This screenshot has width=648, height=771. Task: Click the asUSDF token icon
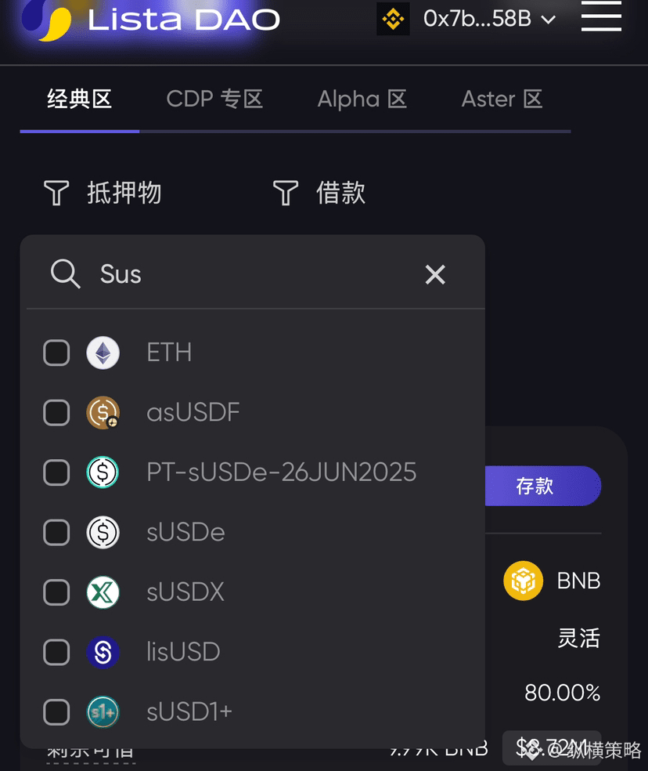[x=103, y=413]
